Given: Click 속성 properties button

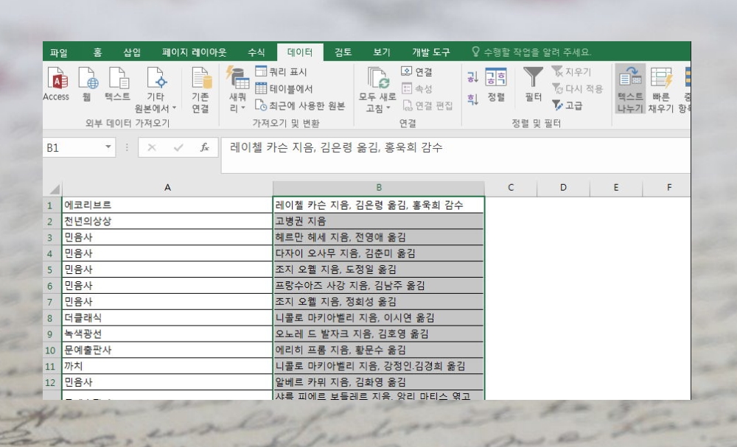Looking at the screenshot, I should [416, 88].
